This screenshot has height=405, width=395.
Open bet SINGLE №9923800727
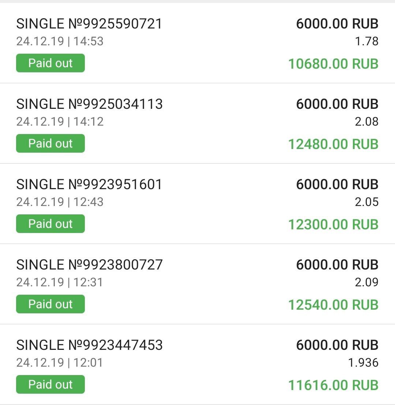(89, 265)
